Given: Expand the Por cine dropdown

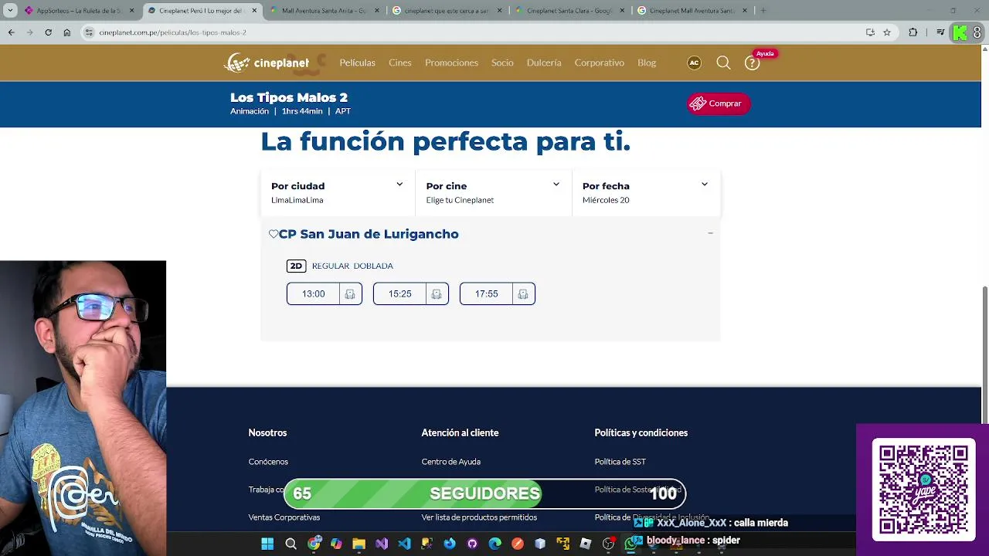Looking at the screenshot, I should 493,192.
